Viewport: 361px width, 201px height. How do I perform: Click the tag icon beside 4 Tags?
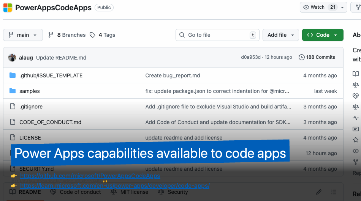[x=92, y=35]
